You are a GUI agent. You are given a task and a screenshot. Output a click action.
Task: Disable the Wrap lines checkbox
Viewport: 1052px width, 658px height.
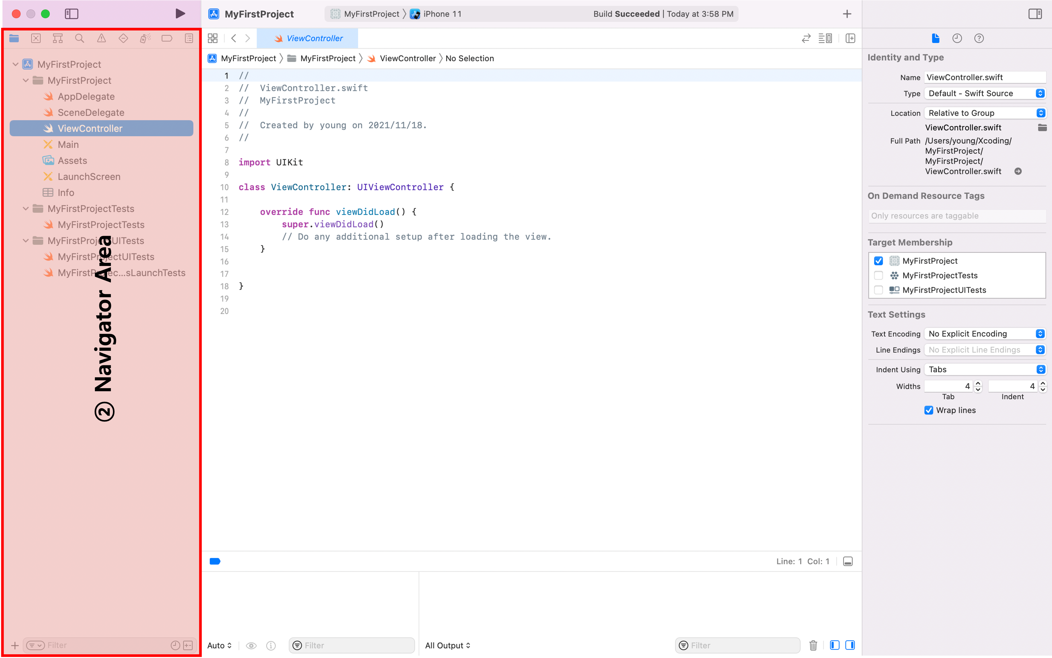pyautogui.click(x=928, y=410)
